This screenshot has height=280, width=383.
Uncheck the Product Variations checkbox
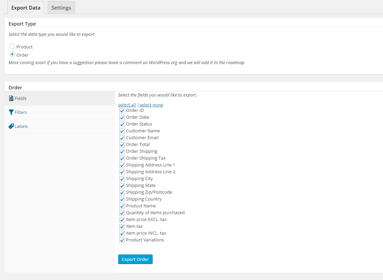click(122, 240)
